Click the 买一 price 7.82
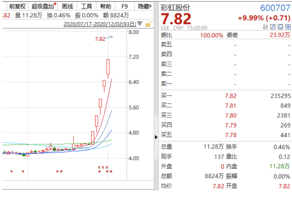The height and width of the screenshot is (198, 292). point(231,96)
